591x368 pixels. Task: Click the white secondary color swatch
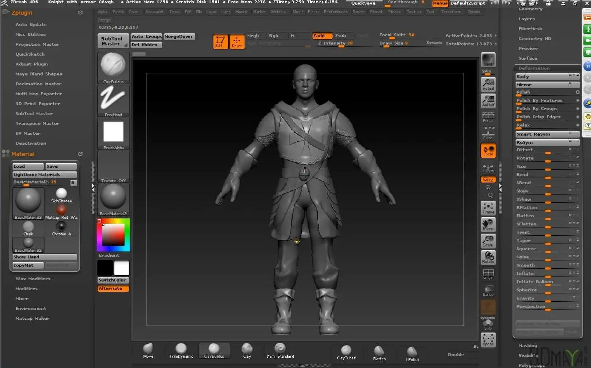[x=121, y=268]
